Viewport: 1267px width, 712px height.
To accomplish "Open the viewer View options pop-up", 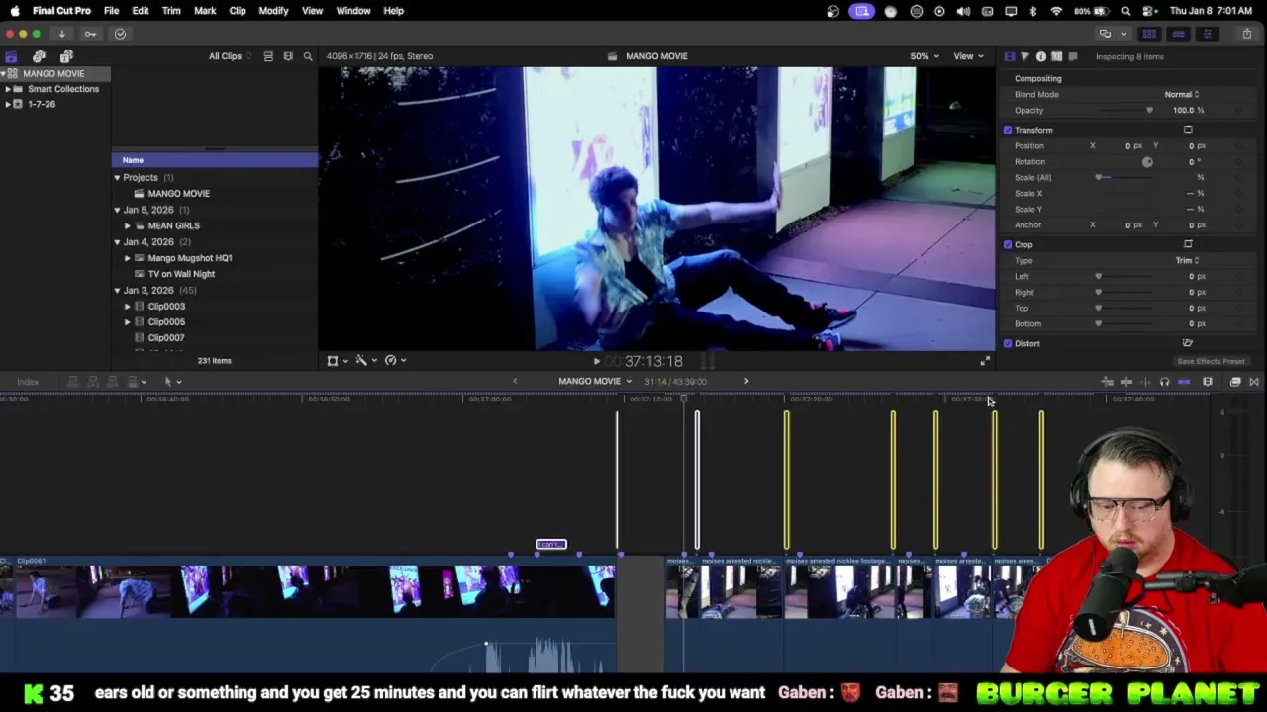I will (968, 56).
